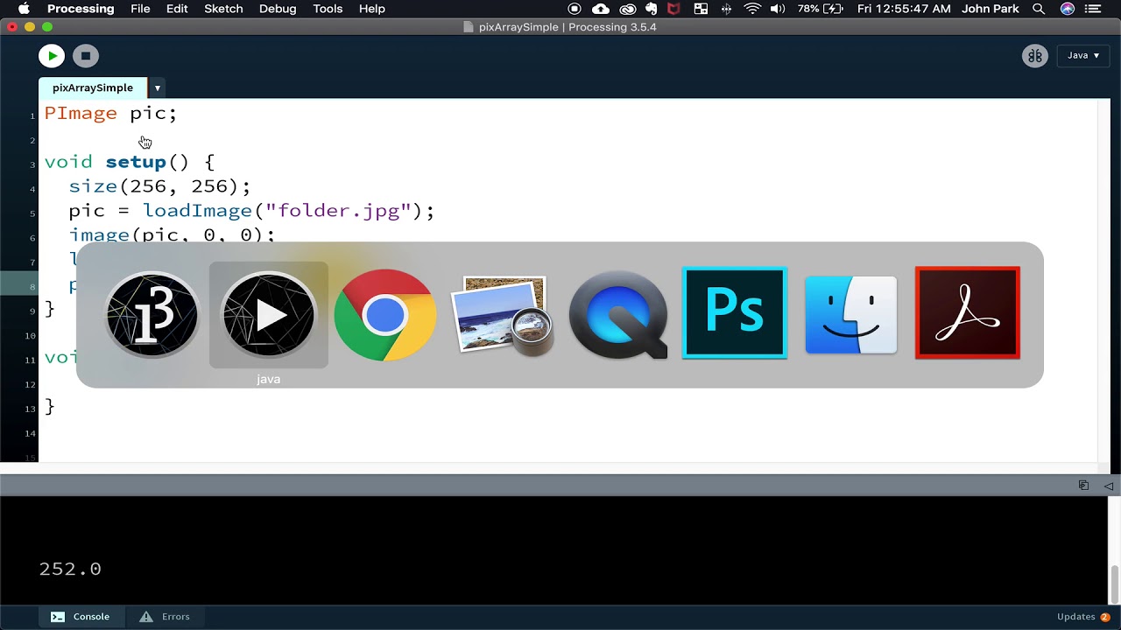This screenshot has height=630, width=1121.
Task: Click the Updates notification link
Action: point(1083,617)
